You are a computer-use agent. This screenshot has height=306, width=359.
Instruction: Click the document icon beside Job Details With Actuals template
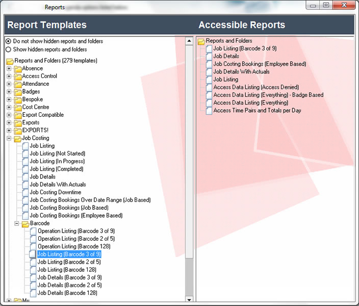pyautogui.click(x=25, y=185)
